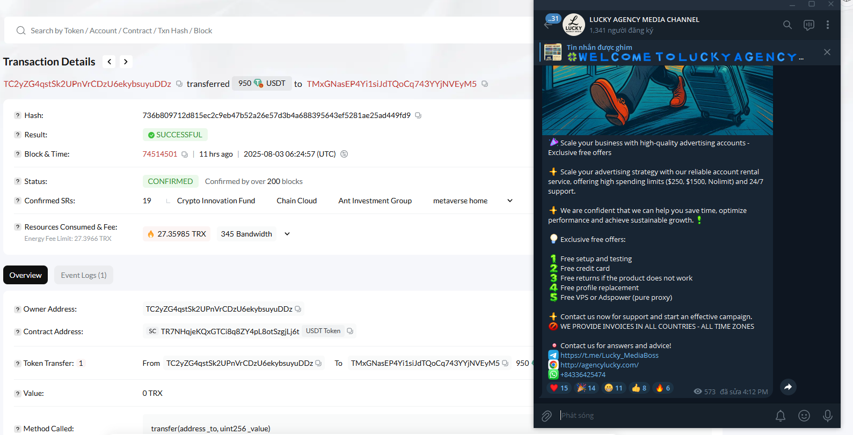Toggle the UTC time format icon
This screenshot has height=435, width=853.
coord(344,154)
